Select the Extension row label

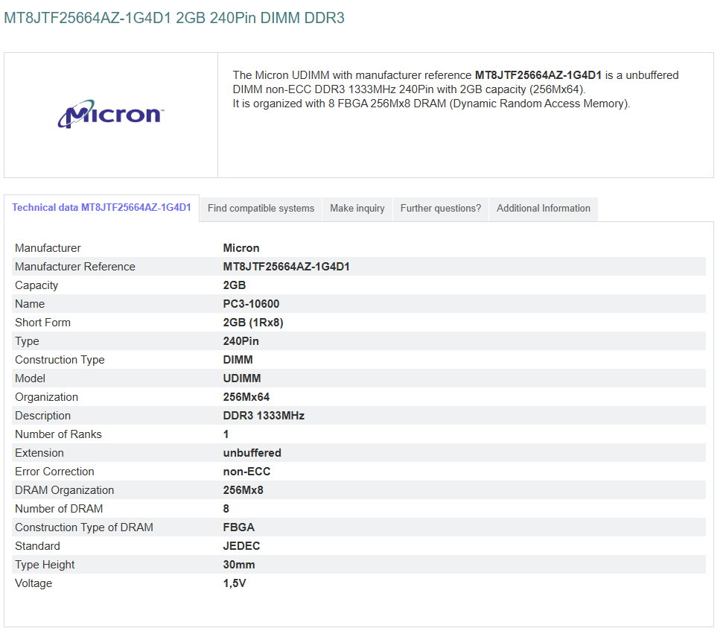click(x=39, y=453)
